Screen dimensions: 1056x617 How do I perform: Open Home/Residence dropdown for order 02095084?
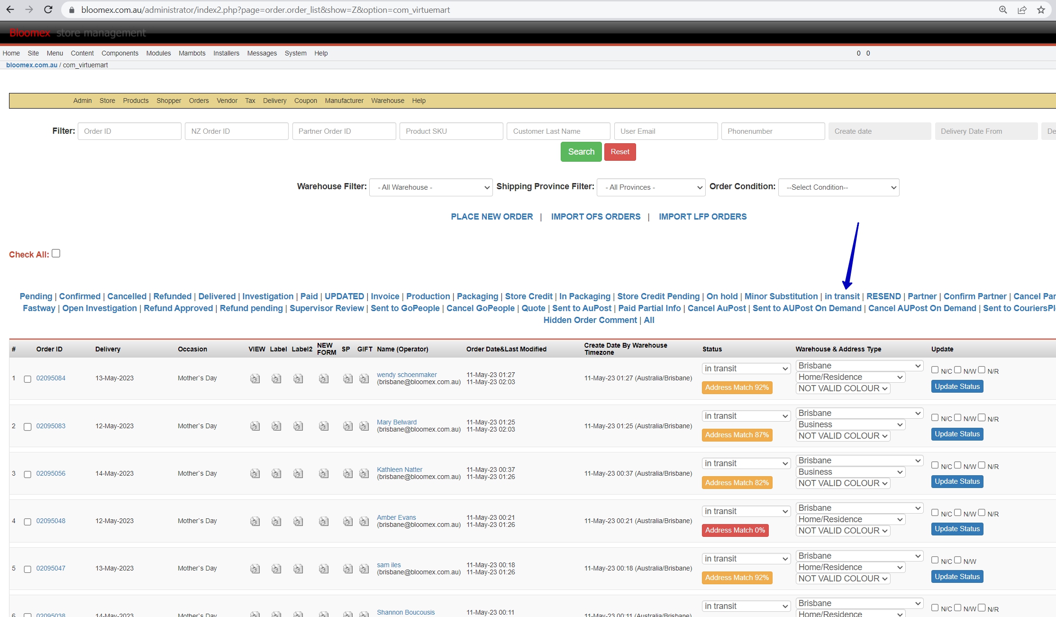pos(850,377)
